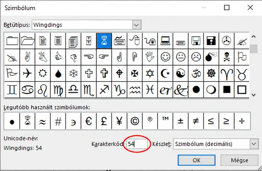Maximize the Szimbólum dialog window
Viewport: 262px width, 171px height.
(x=227, y=7)
